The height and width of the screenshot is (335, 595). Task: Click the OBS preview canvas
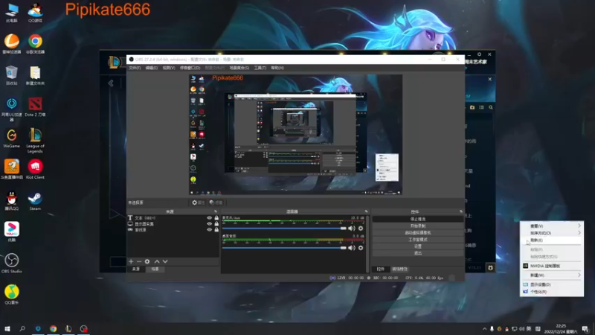[x=295, y=135]
